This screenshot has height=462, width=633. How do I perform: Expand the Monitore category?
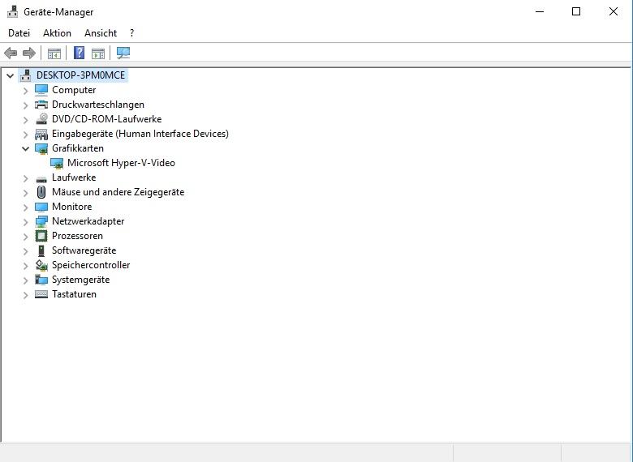(x=25, y=207)
